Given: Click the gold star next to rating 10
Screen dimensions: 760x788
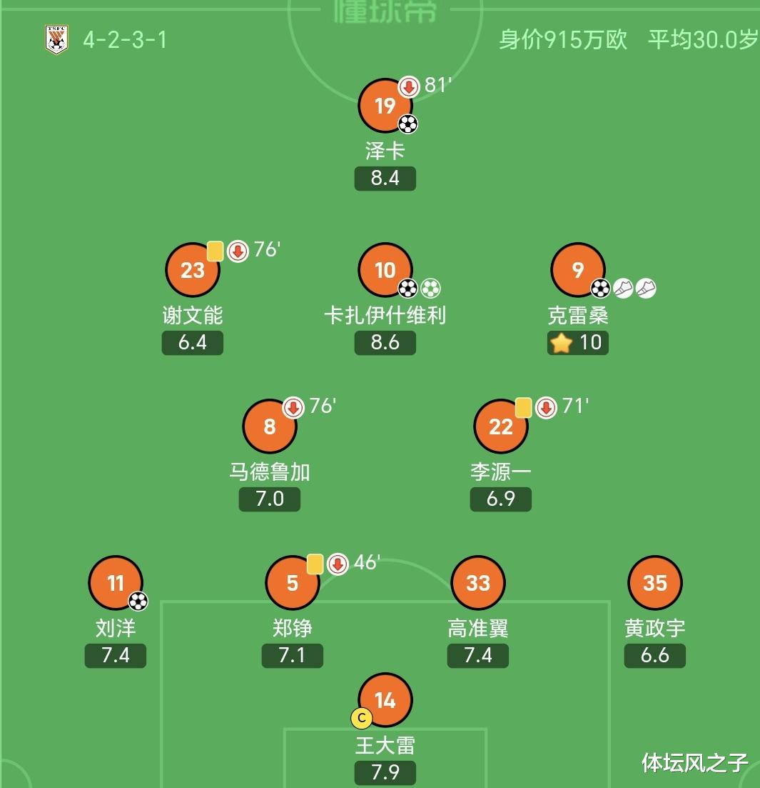Looking at the screenshot, I should pyautogui.click(x=562, y=343).
